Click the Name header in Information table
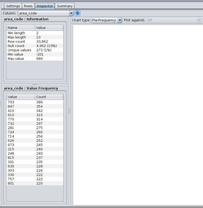 pyautogui.click(x=20, y=28)
